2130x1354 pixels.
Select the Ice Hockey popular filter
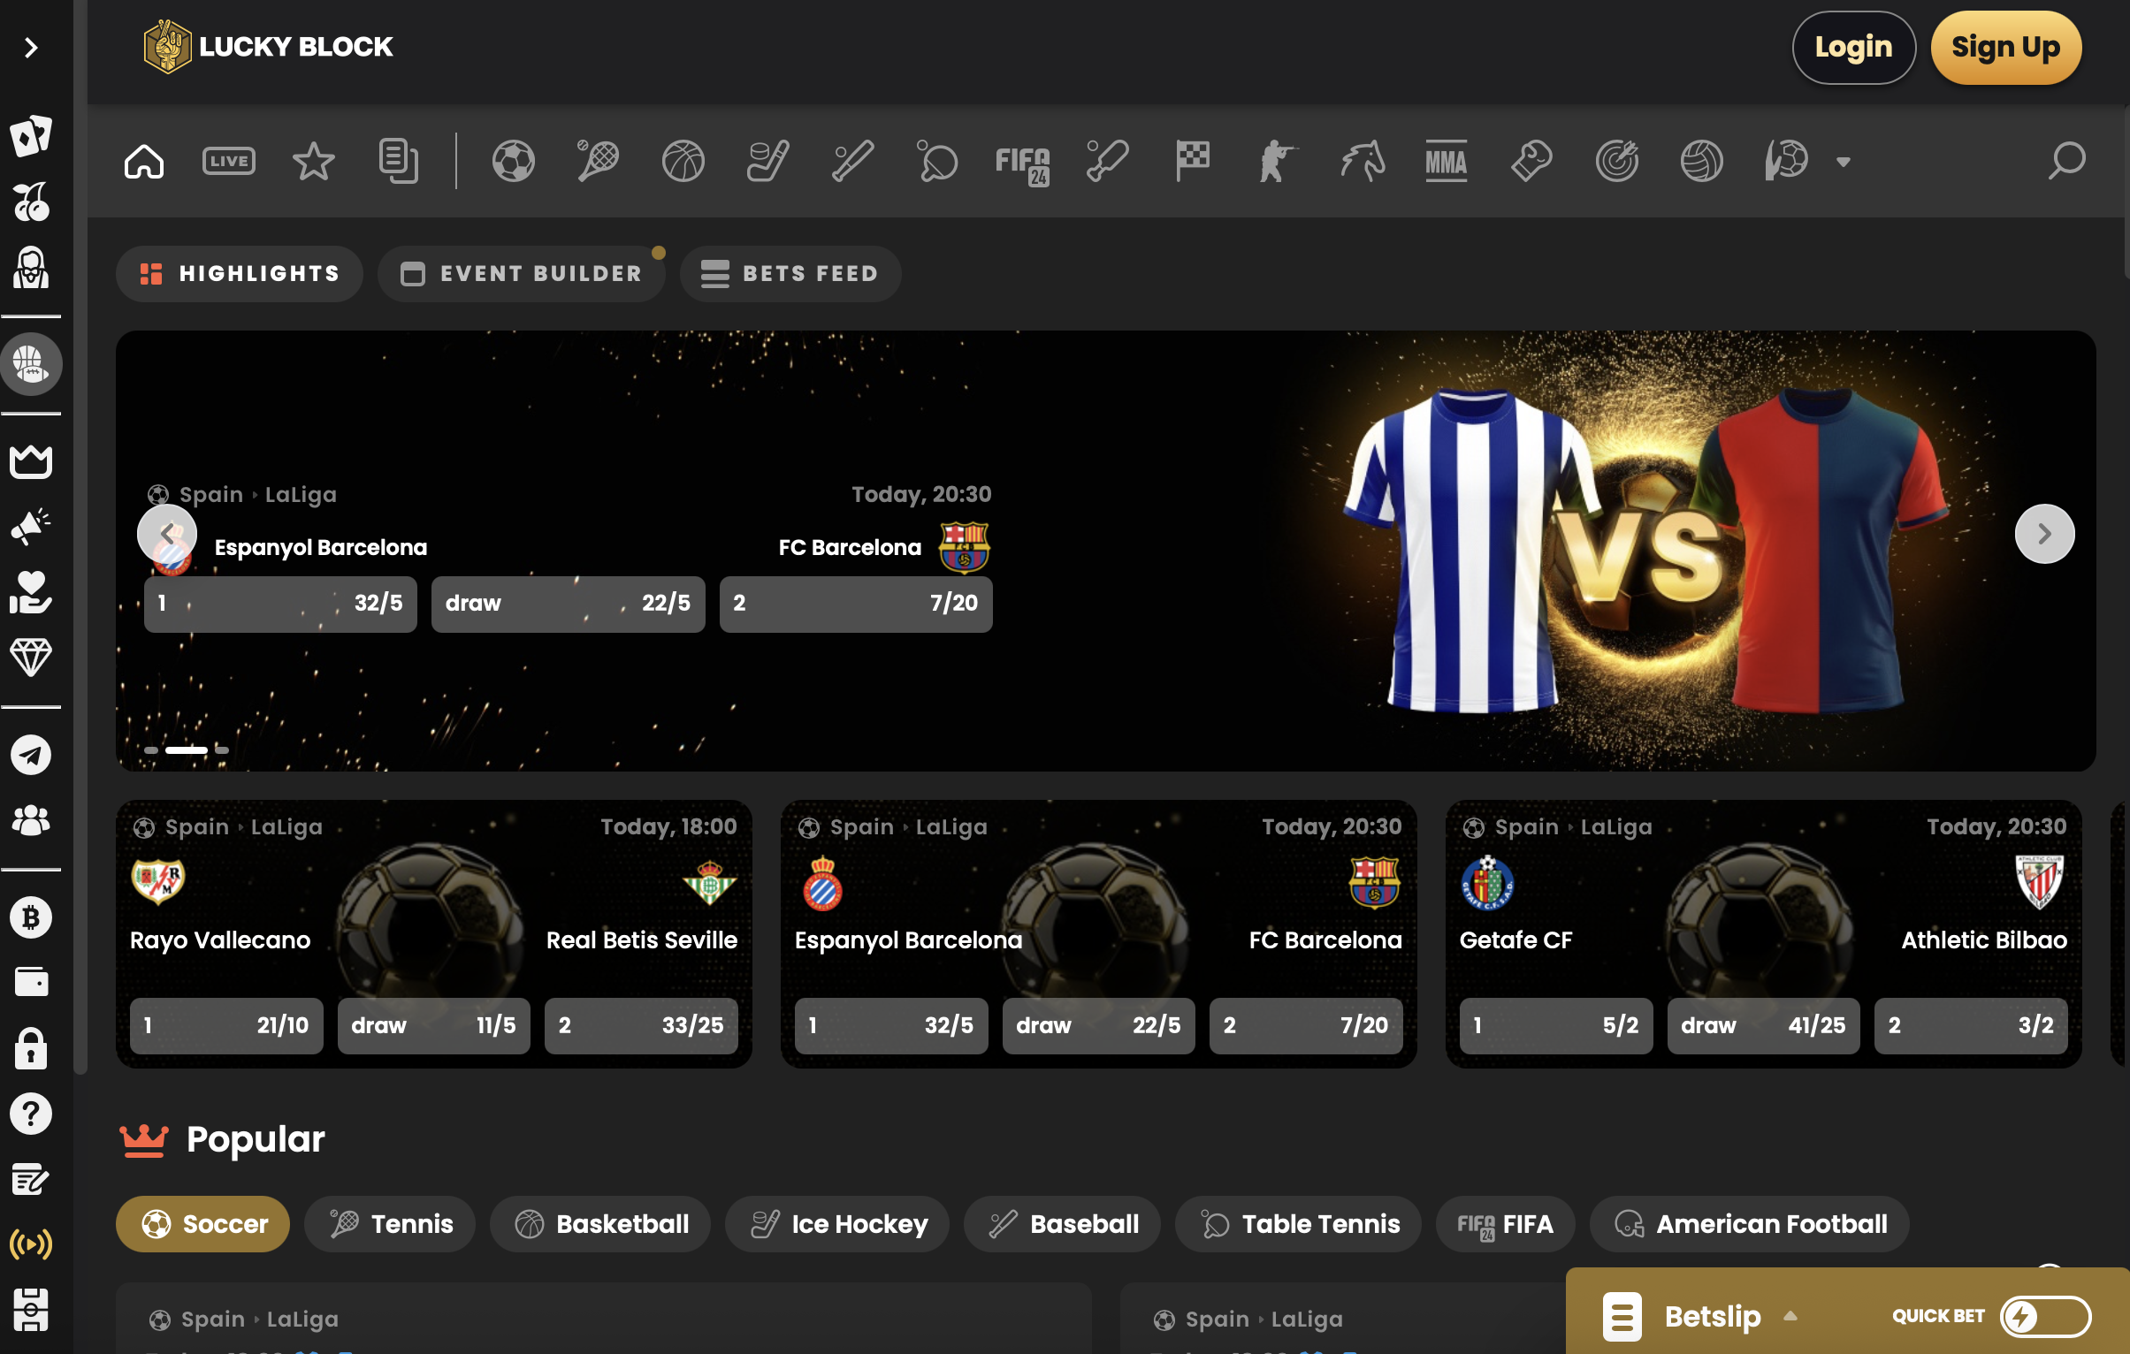point(837,1224)
